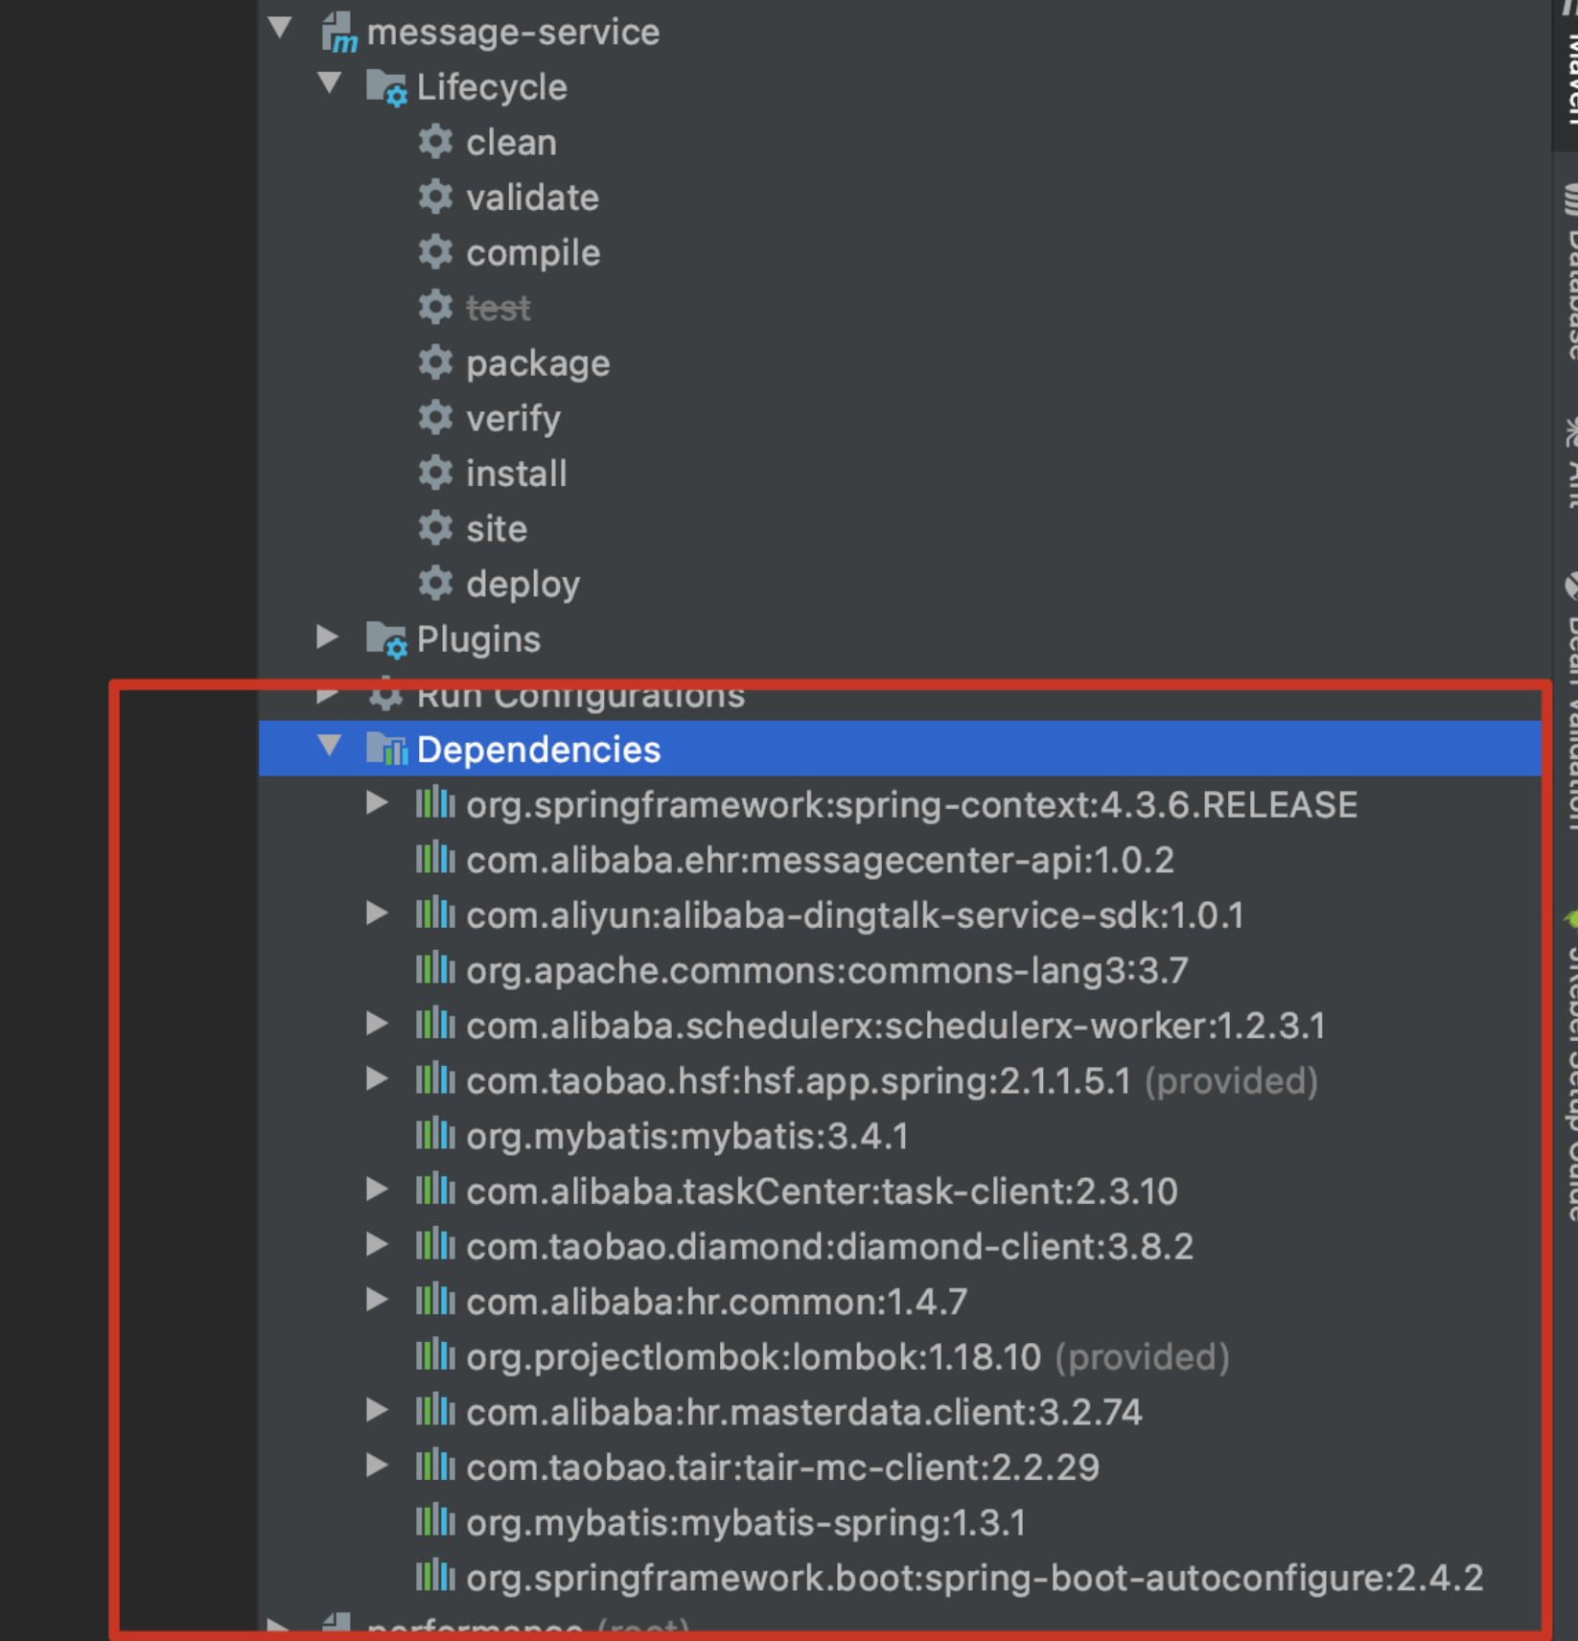Click the gear icon beside site

[x=435, y=528]
